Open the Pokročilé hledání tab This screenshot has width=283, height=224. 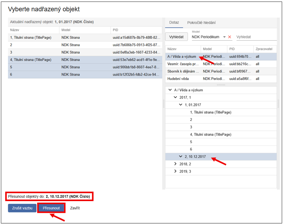click(x=201, y=23)
